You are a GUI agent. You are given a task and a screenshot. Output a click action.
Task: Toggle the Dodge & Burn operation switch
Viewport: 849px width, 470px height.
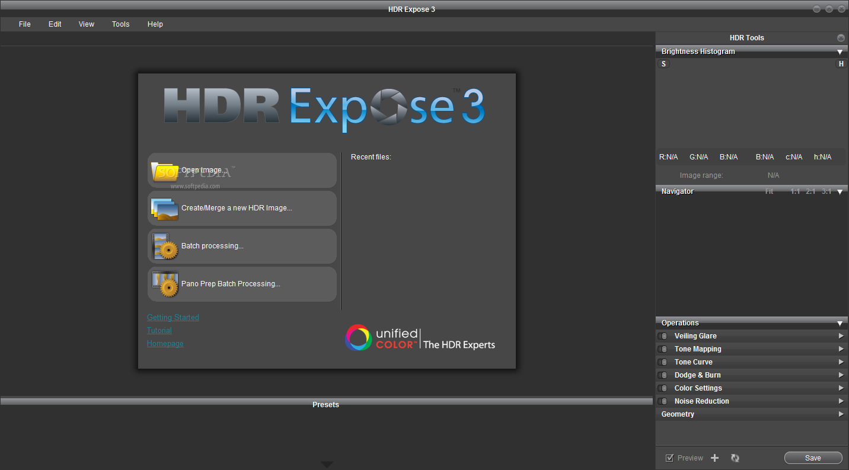pos(662,375)
